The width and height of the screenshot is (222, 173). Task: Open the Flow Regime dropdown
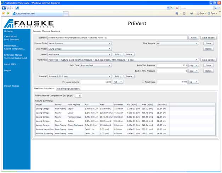point(177,43)
